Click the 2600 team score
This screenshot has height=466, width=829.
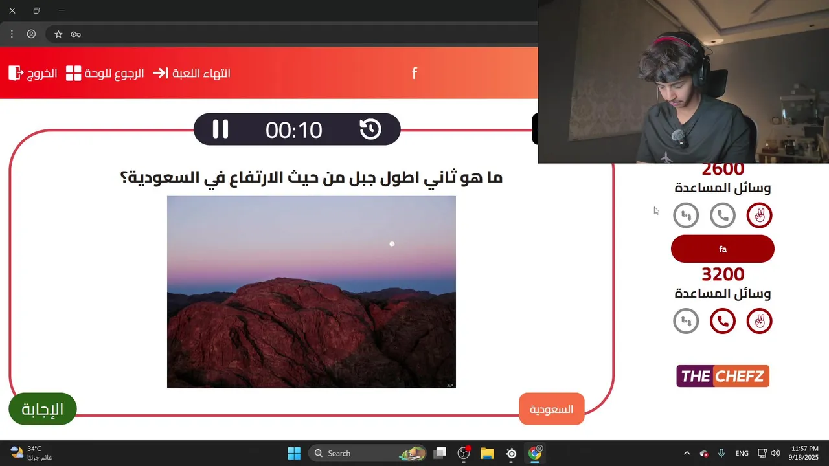(x=723, y=170)
